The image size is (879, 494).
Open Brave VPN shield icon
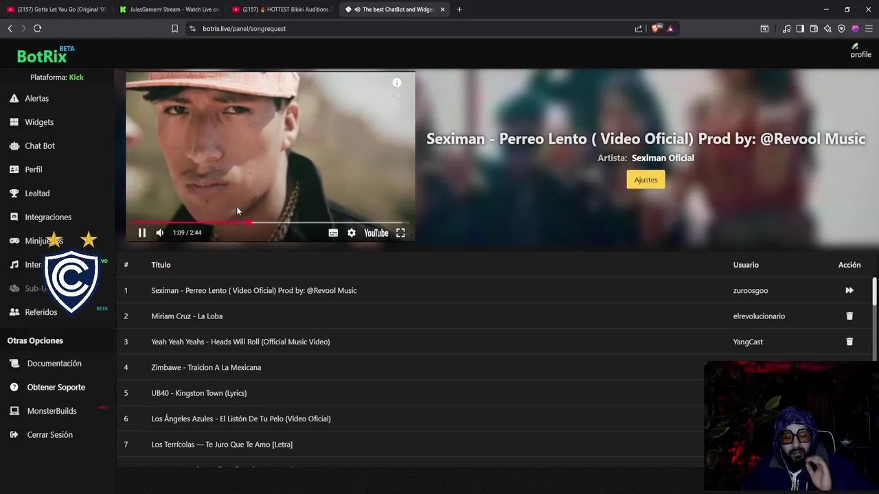pos(841,29)
